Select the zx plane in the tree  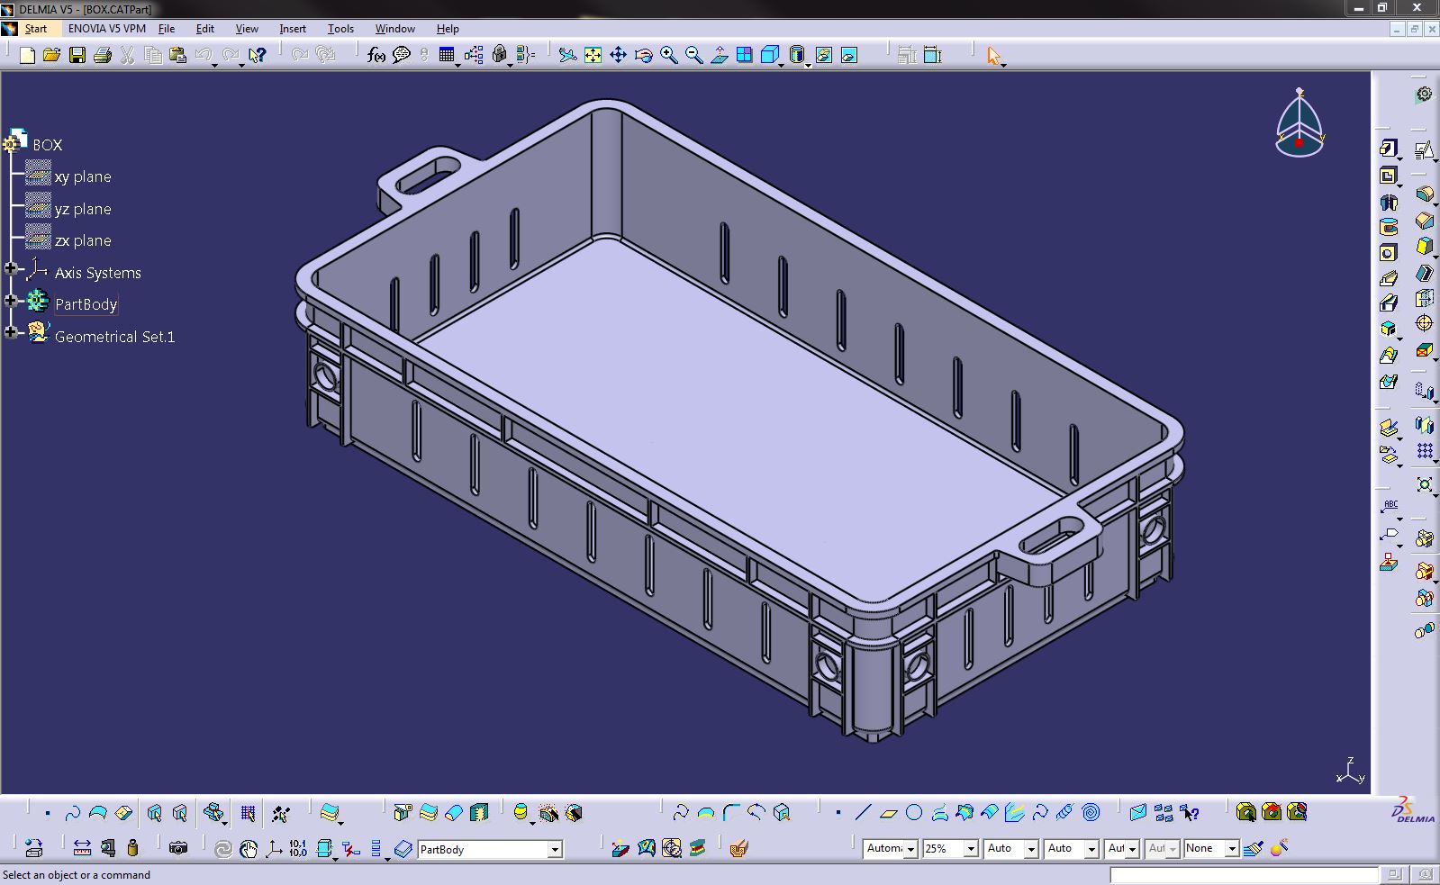(83, 240)
